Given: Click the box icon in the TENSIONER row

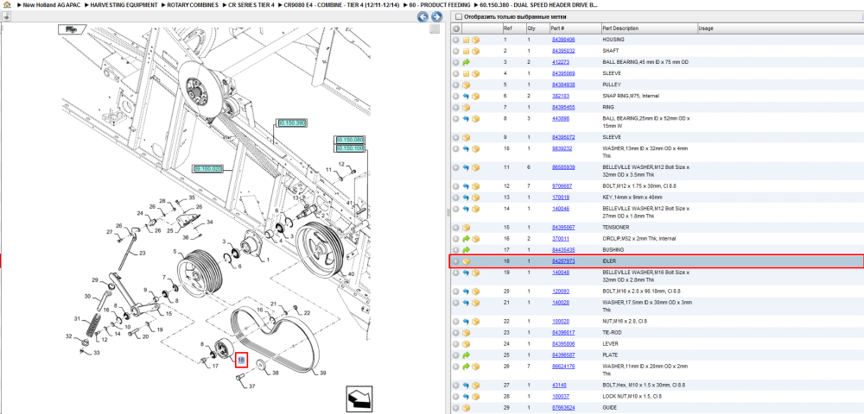Looking at the screenshot, I should [x=466, y=228].
